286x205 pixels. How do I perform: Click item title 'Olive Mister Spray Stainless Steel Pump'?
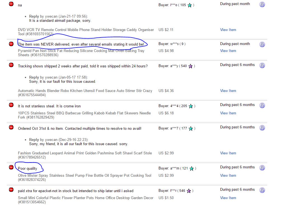85,178
